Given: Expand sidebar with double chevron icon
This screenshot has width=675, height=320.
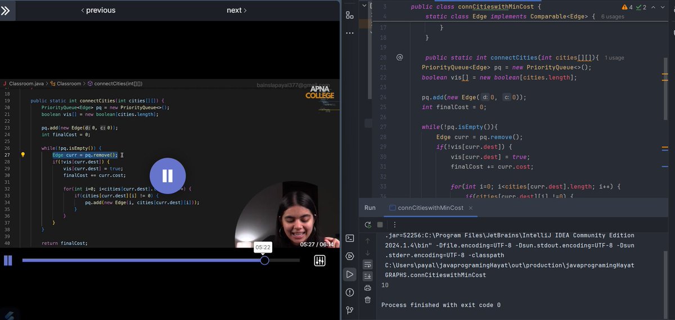Looking at the screenshot, I should [6, 10].
